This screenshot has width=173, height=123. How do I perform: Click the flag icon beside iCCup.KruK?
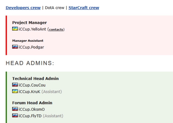pyautogui.click(x=15, y=91)
